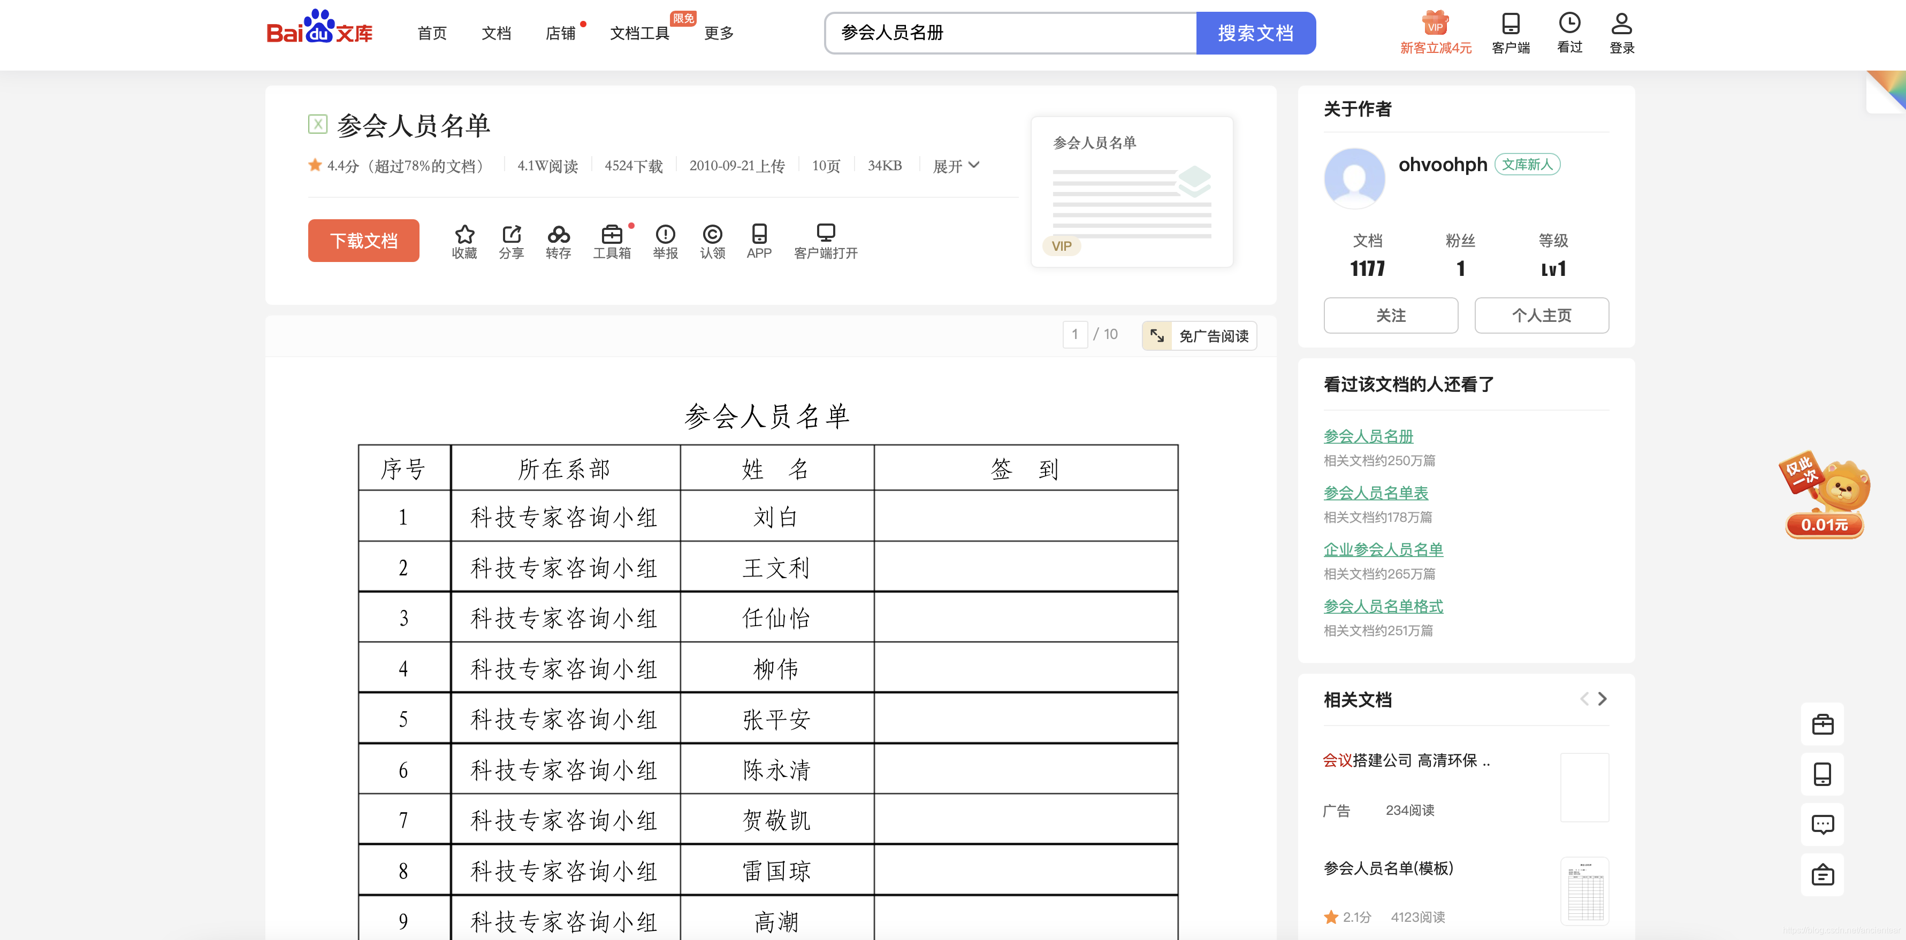Click the 任仙怡 name cell
The height and width of the screenshot is (940, 1906).
click(776, 618)
